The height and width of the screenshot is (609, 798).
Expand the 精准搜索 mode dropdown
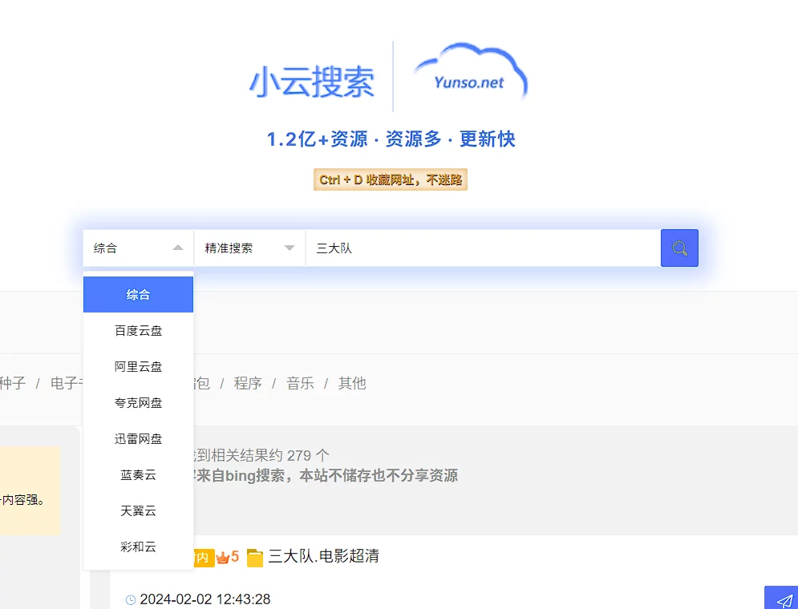click(249, 248)
